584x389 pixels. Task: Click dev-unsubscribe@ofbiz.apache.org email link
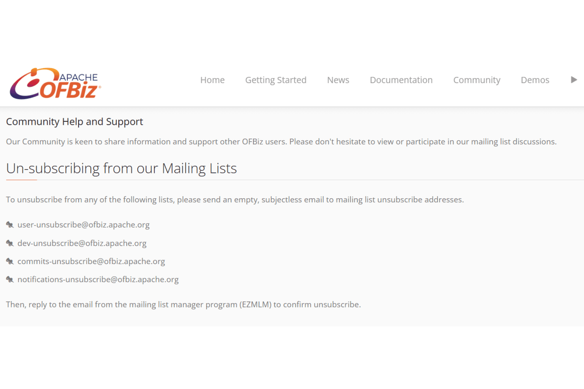pos(82,243)
